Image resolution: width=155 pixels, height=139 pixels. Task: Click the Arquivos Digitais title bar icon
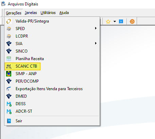point(3,4)
